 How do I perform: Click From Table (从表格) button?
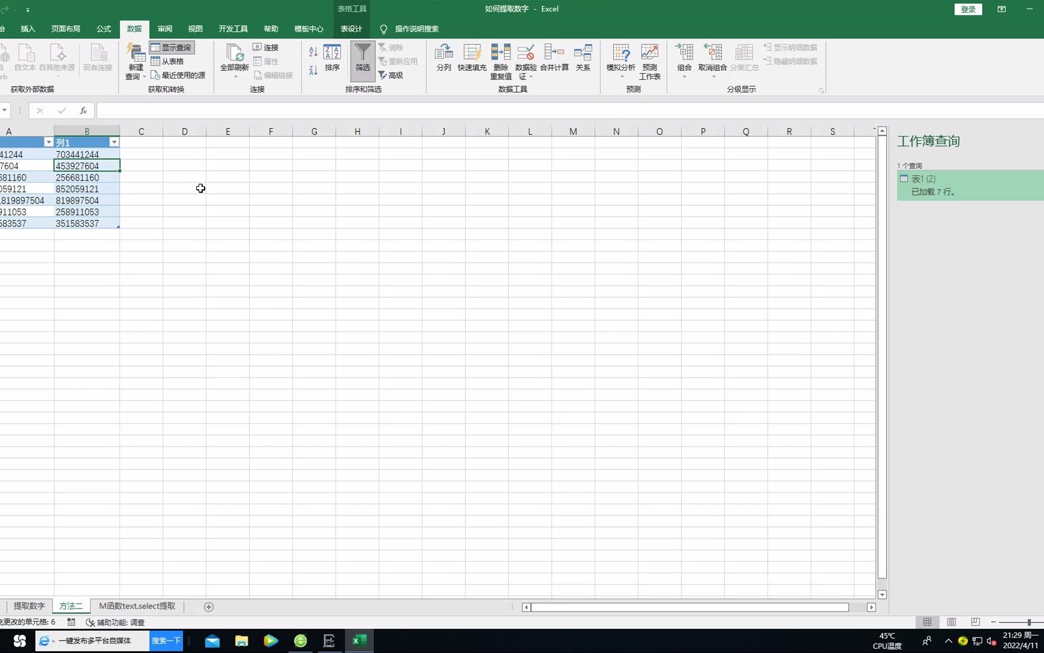[x=167, y=61]
